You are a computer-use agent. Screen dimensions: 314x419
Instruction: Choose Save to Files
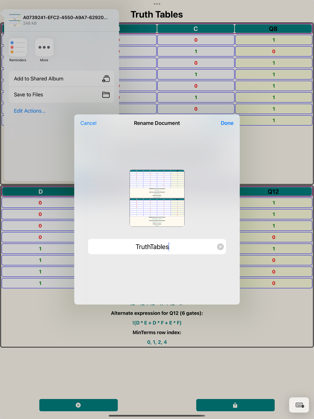pos(61,95)
